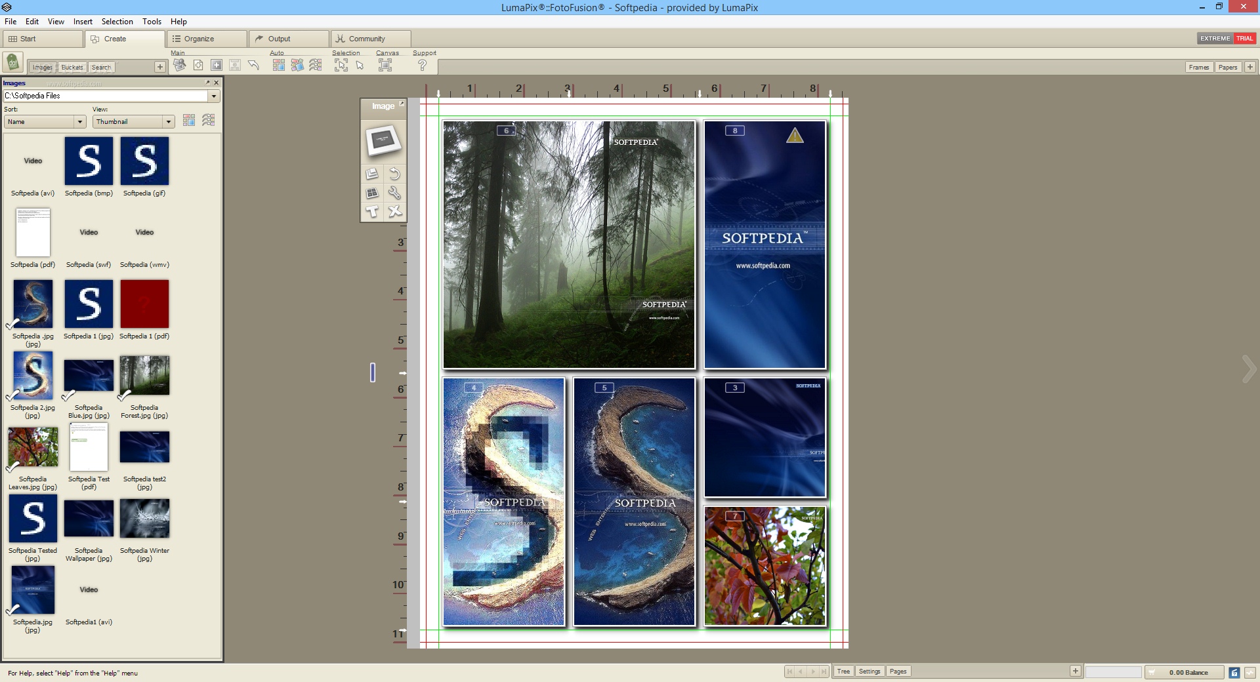Screen dimensions: 1260x682
Task: Click the blue calculator icon in status bar
Action: tap(1234, 672)
